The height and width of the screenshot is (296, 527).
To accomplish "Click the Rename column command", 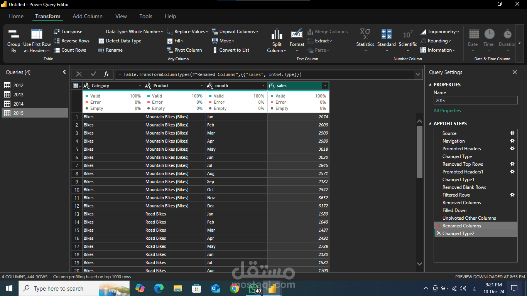I will [111, 50].
